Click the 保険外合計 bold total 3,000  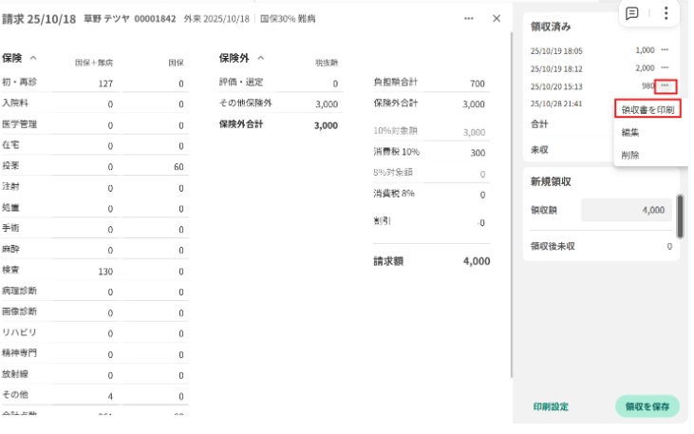(326, 125)
